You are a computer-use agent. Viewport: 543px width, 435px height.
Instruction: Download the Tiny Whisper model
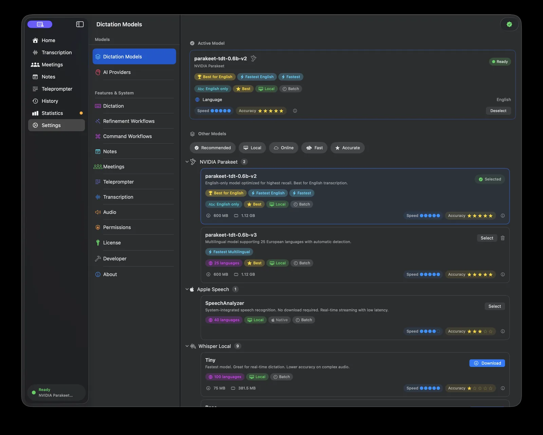[487, 363]
